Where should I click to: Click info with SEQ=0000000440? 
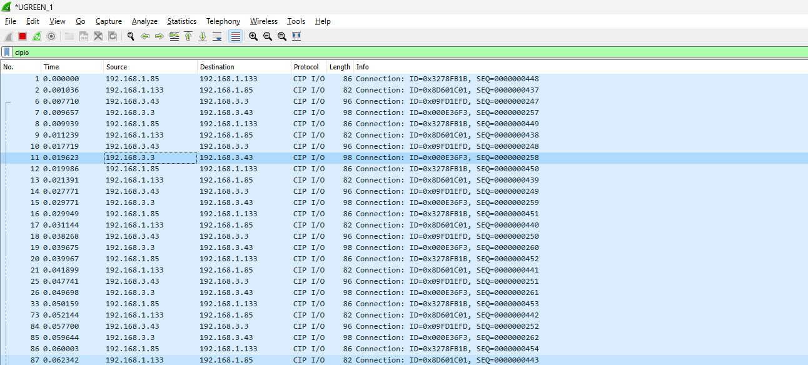(x=447, y=225)
